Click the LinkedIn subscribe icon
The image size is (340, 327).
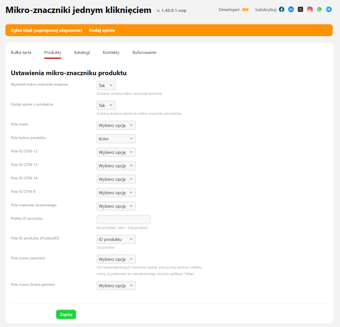[291, 9]
